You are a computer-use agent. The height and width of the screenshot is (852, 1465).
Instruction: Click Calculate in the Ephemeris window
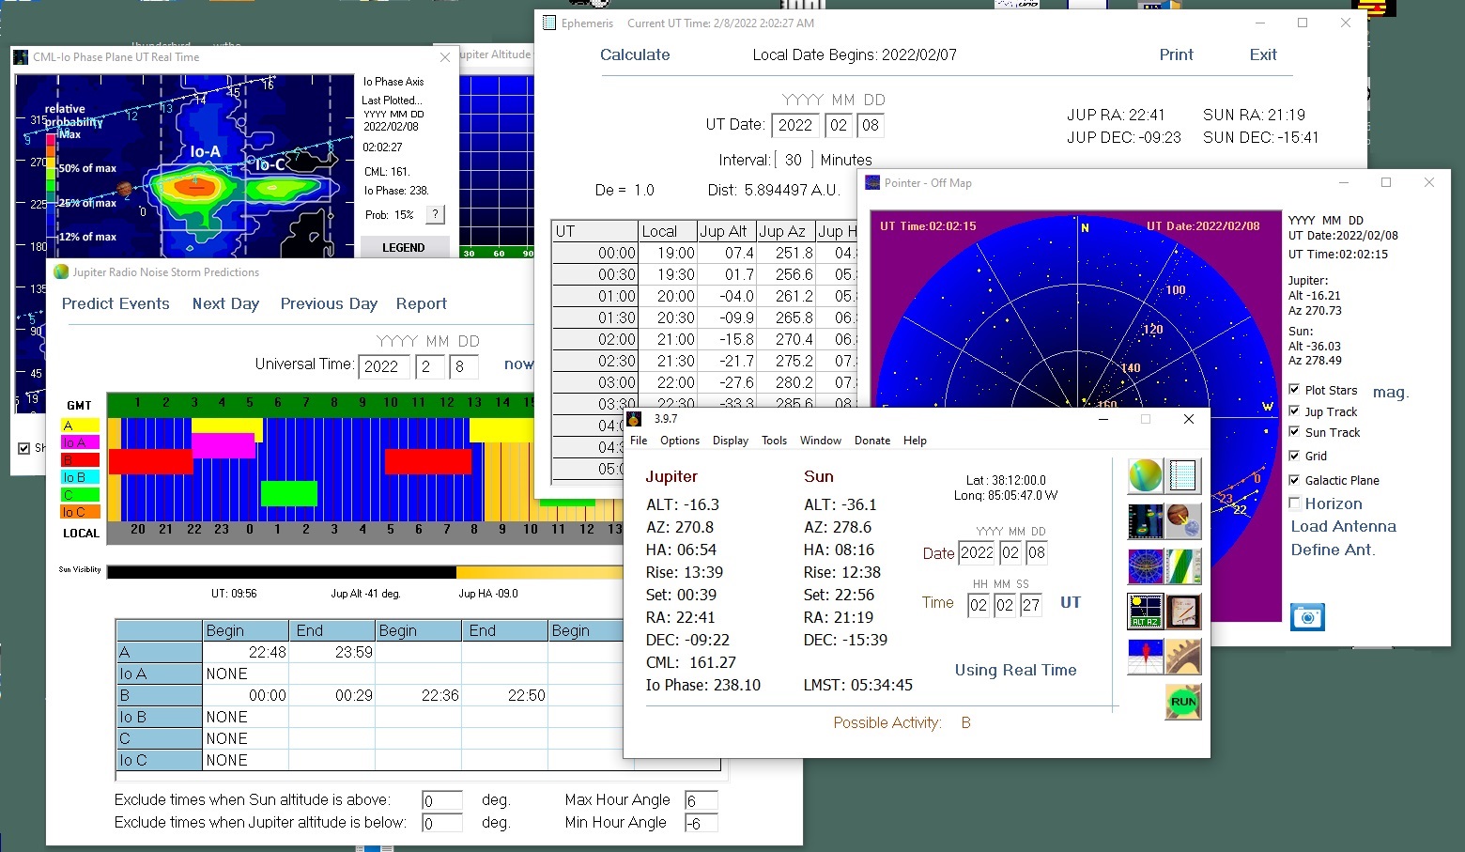coord(635,54)
